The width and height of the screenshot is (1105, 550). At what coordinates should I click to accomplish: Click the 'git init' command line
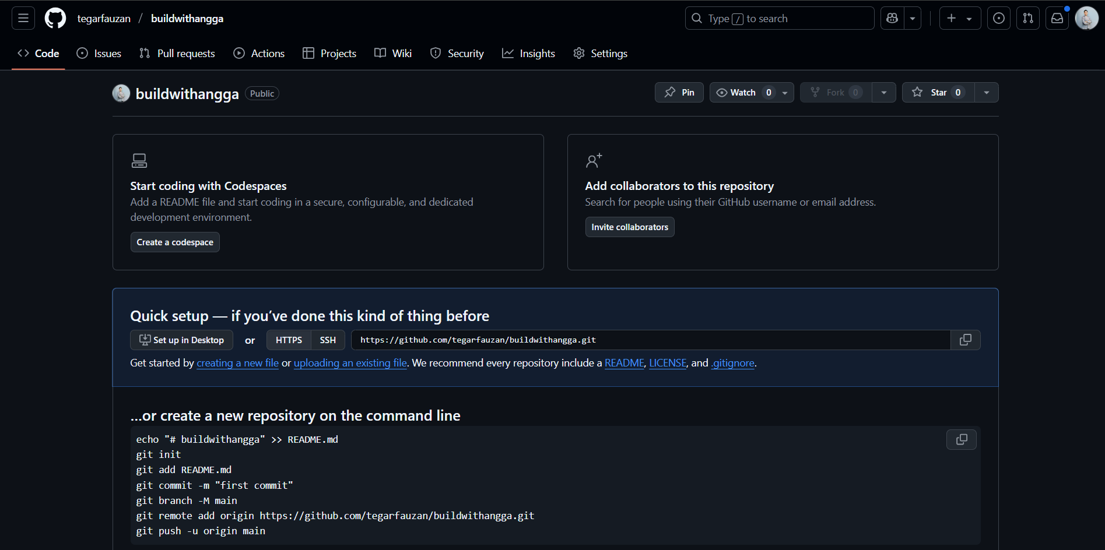click(x=159, y=454)
